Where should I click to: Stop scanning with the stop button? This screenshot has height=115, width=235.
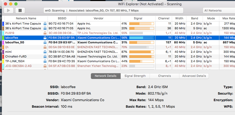[20, 10]
